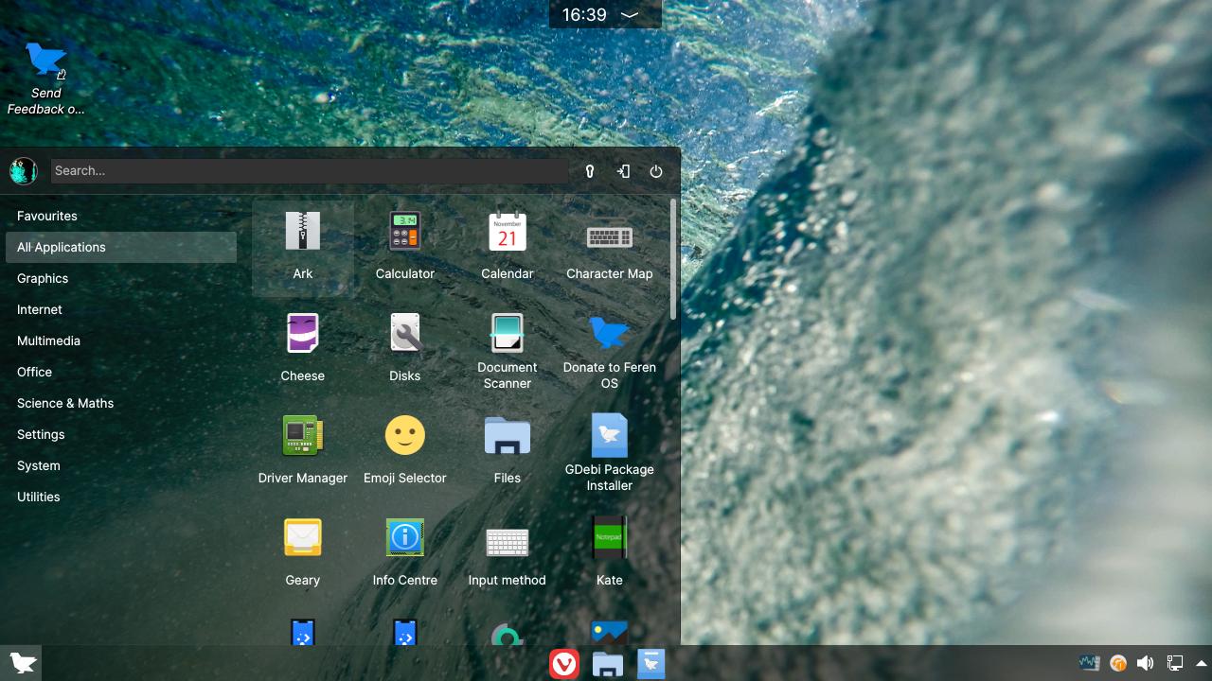Select the Science & Maths category

pyautogui.click(x=121, y=403)
